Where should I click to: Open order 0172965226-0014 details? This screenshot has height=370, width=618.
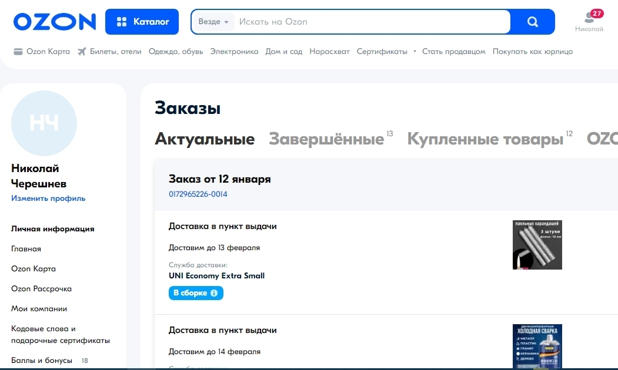pos(198,193)
